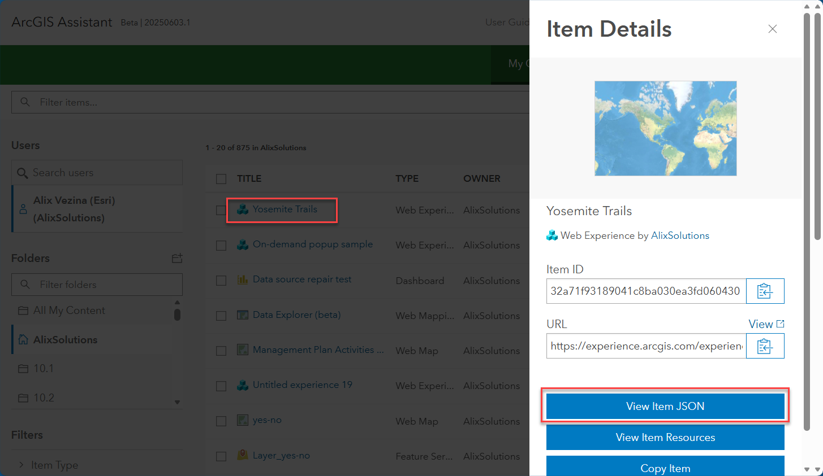Open the Layer_yes-no item

tap(281, 455)
